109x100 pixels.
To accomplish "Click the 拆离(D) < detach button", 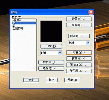I will (x=79, y=59).
